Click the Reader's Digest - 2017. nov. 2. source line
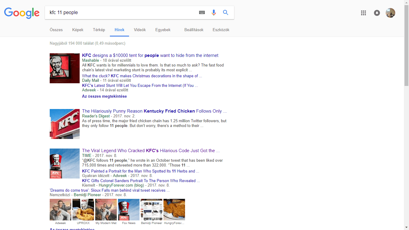The image size is (409, 230). click(109, 116)
